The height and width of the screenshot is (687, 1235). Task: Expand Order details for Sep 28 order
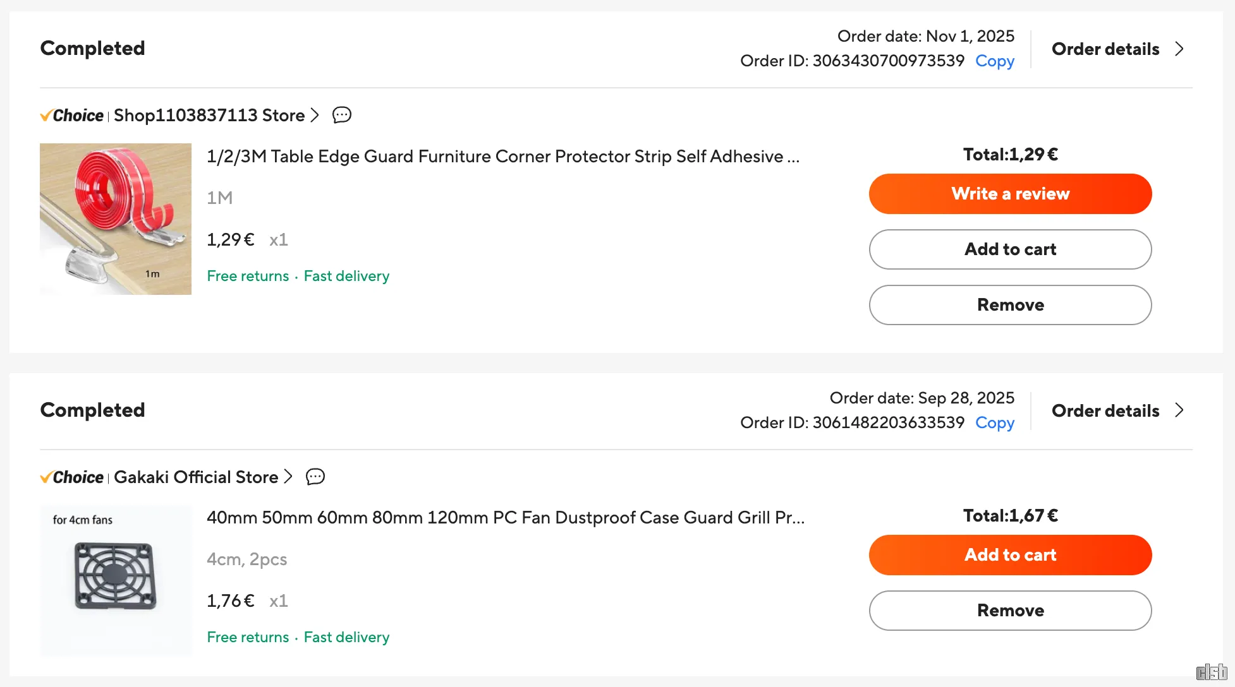1117,411
